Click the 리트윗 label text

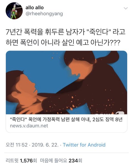tap(12, 161)
